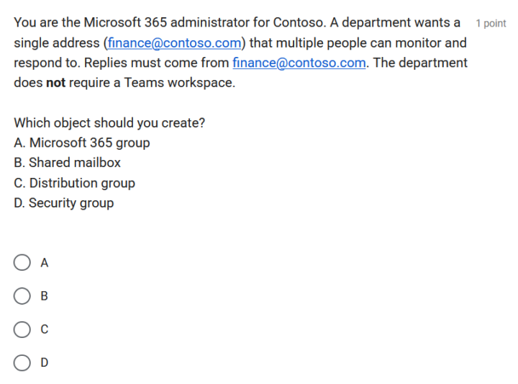Select radio button B
Image resolution: width=518 pixels, height=384 pixels.
point(22,296)
